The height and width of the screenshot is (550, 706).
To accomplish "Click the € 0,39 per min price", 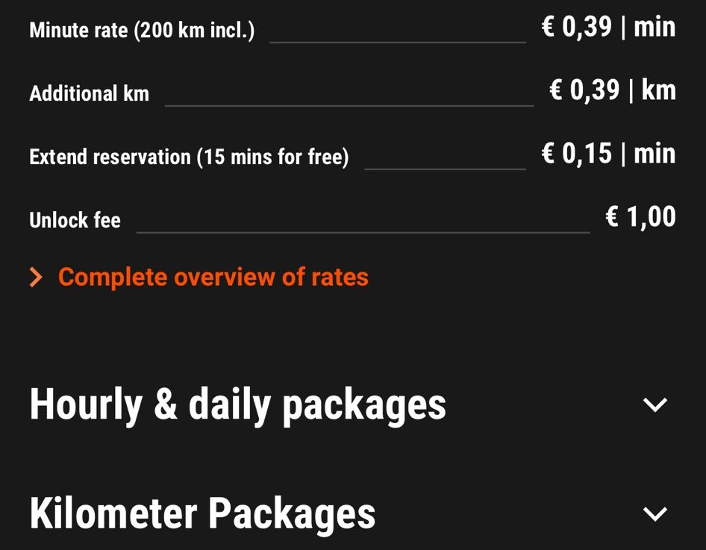I will coord(608,28).
